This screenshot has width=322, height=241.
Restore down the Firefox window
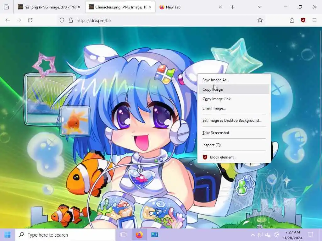tap(300, 7)
